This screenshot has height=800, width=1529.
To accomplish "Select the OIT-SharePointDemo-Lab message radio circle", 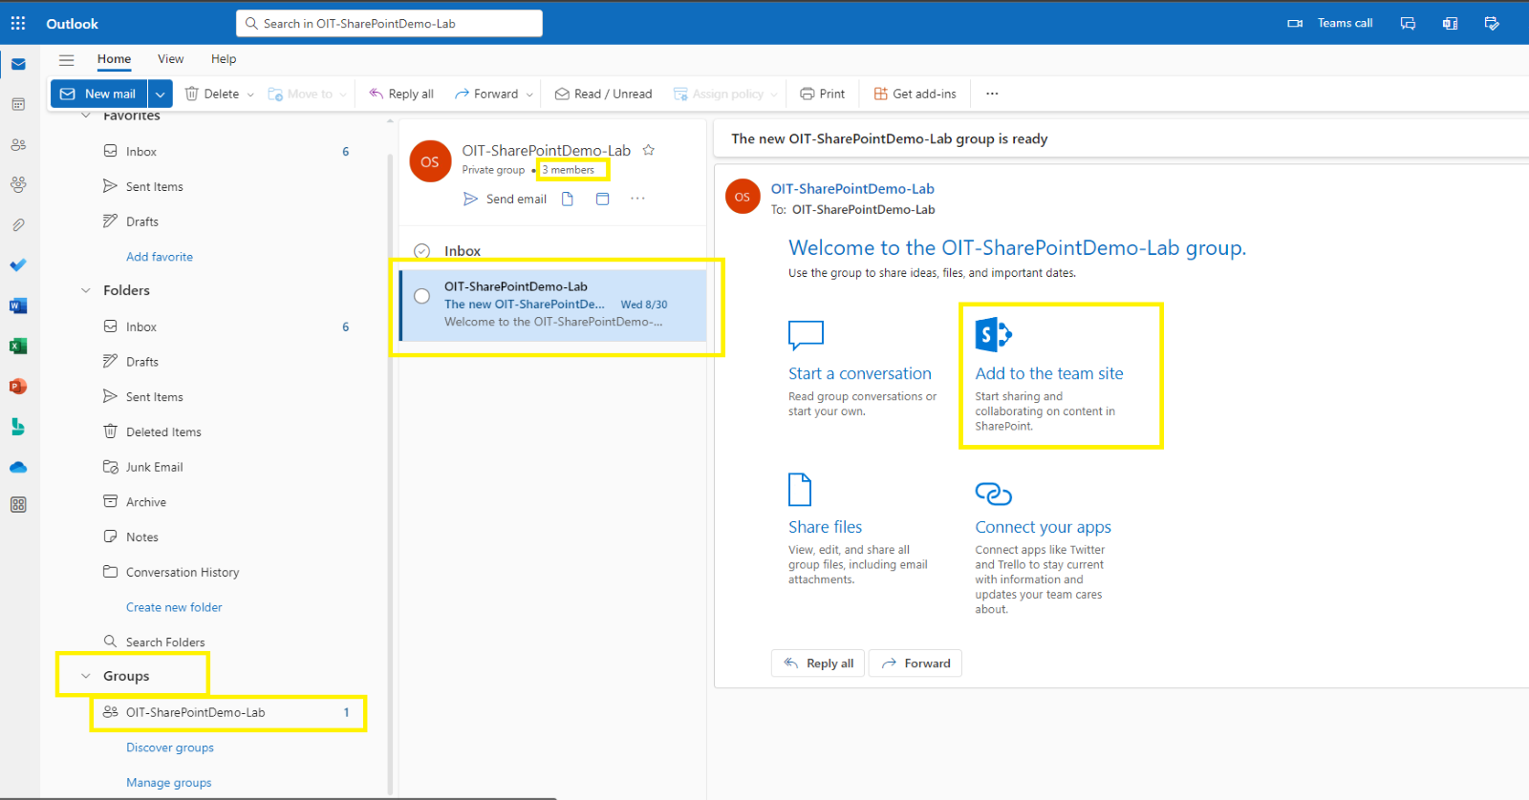I will point(421,296).
